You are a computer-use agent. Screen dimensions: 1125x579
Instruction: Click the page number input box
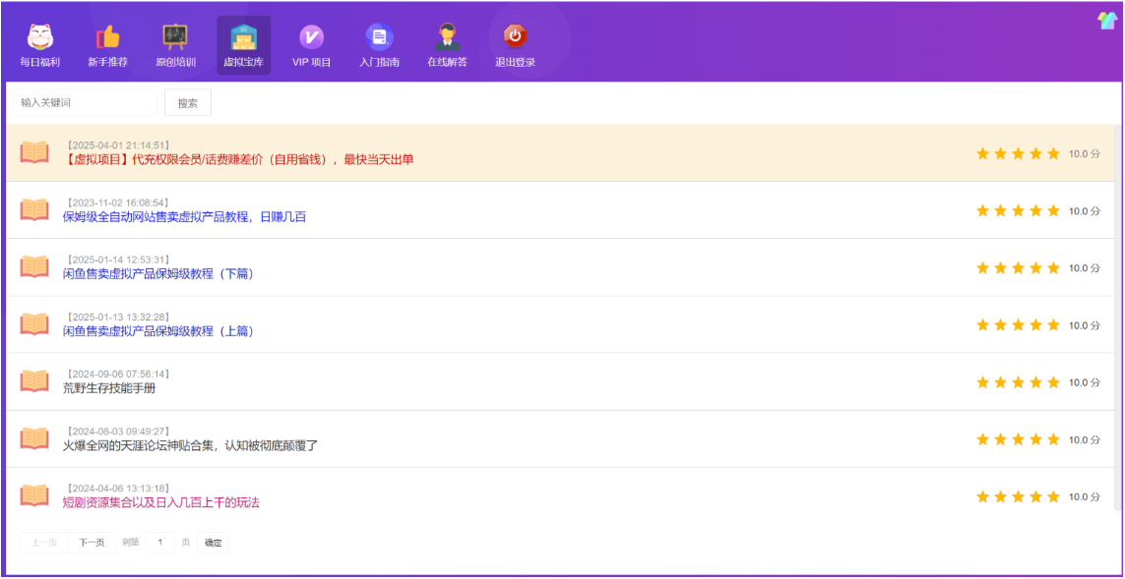click(159, 543)
